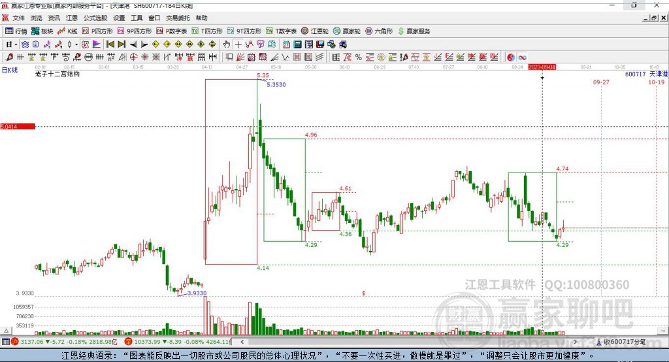Click the volume panel up-triangle button
Image resolution: width=669 pixels, height=362 pixels.
tap(6, 331)
